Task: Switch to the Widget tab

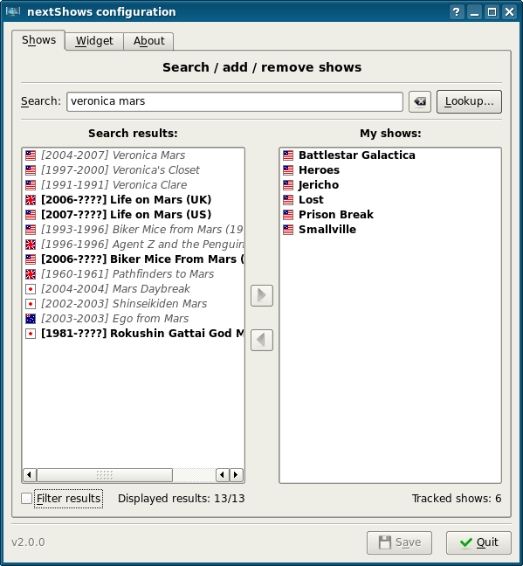Action: click(x=94, y=41)
